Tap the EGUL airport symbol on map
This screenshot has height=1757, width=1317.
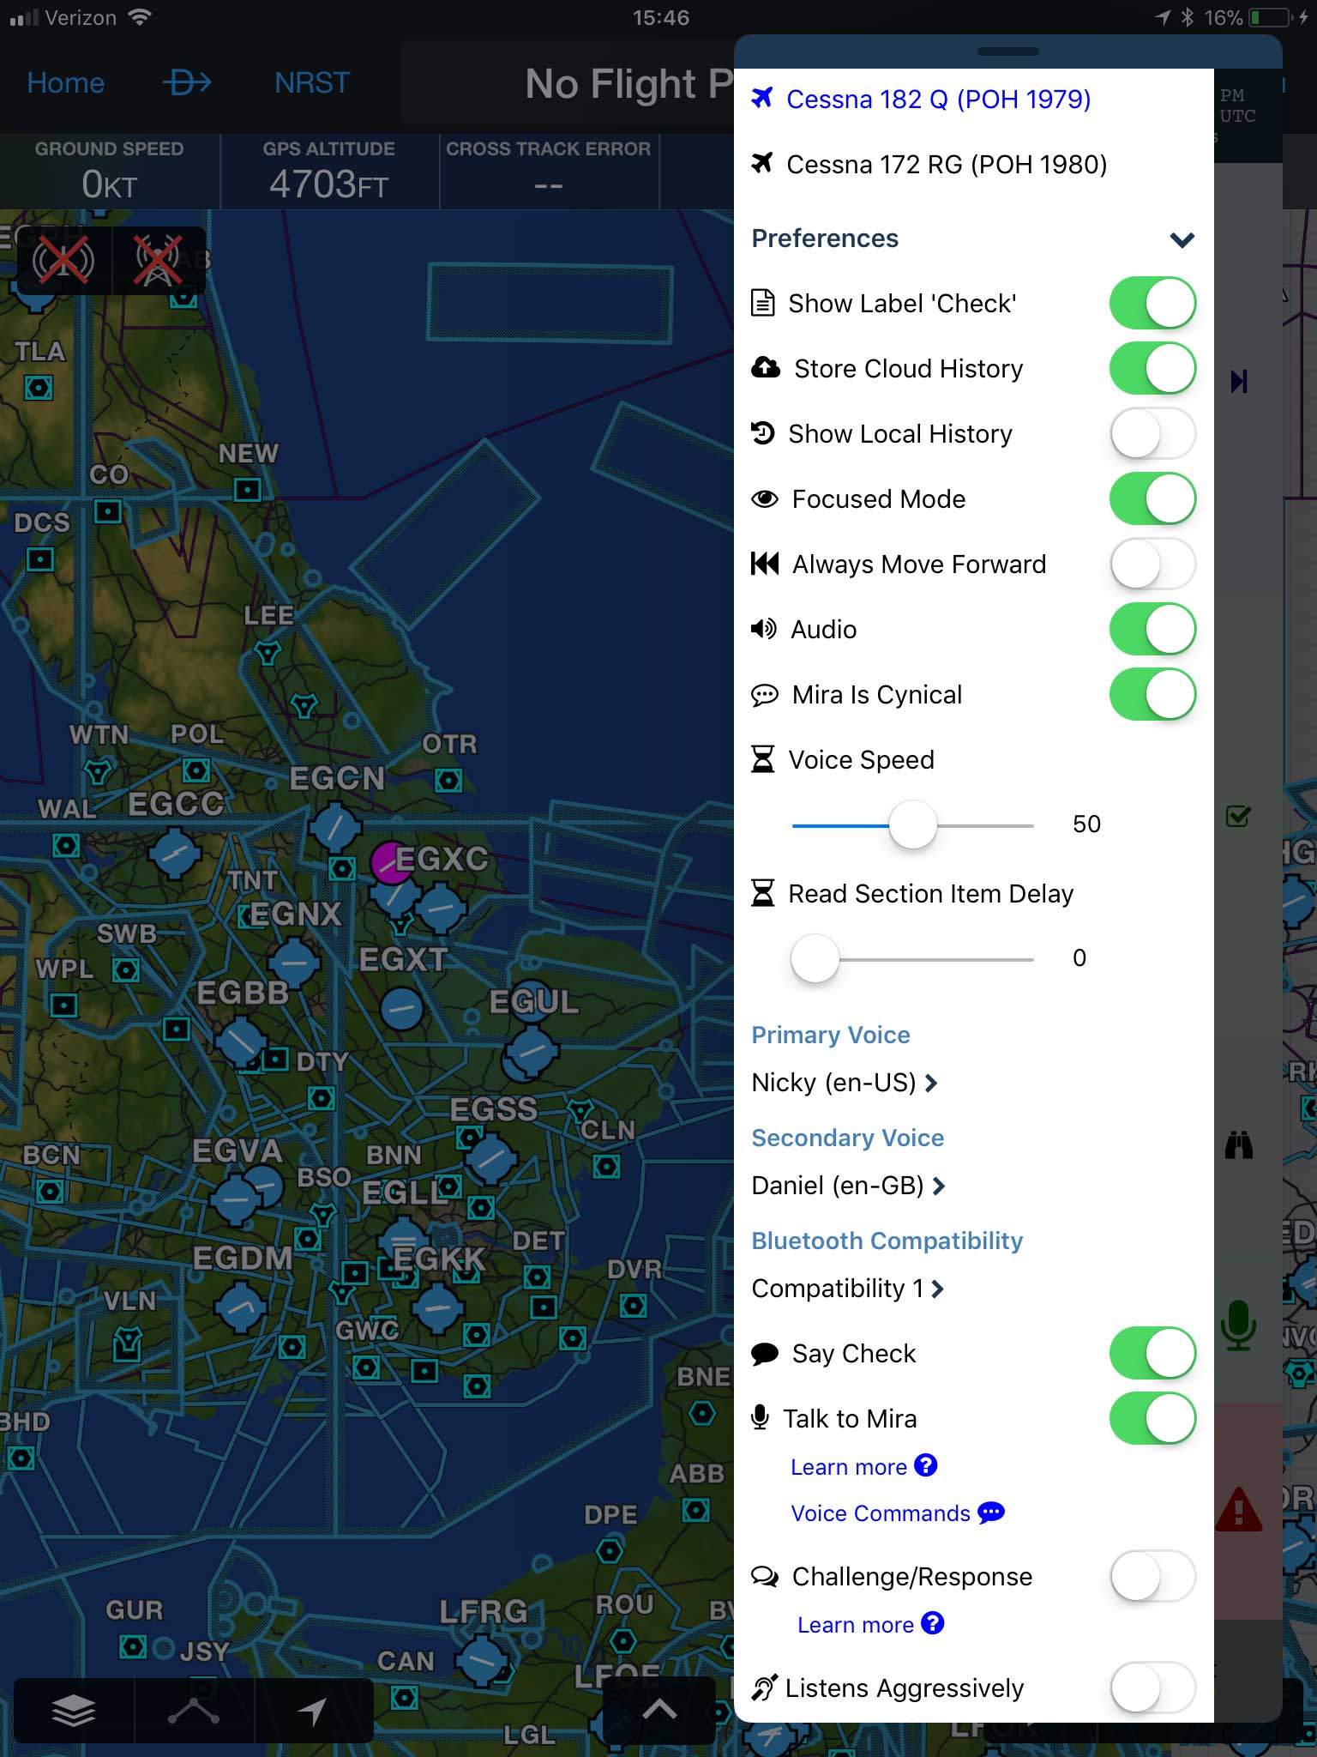pyautogui.click(x=532, y=1052)
